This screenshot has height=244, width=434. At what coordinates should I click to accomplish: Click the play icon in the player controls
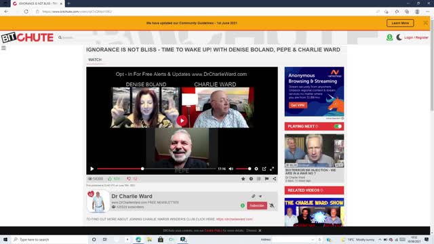click(x=92, y=169)
